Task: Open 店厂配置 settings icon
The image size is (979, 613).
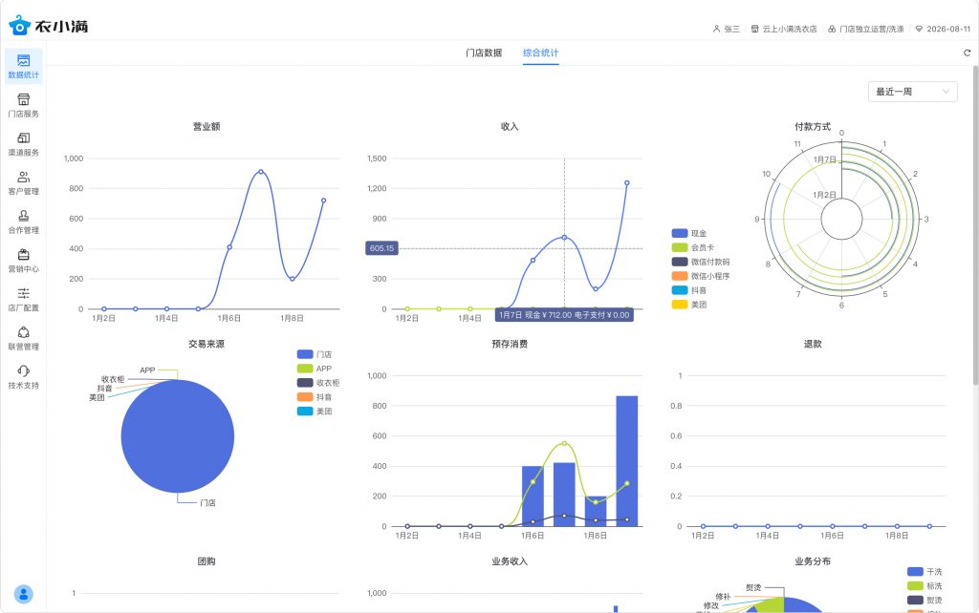Action: 23,294
